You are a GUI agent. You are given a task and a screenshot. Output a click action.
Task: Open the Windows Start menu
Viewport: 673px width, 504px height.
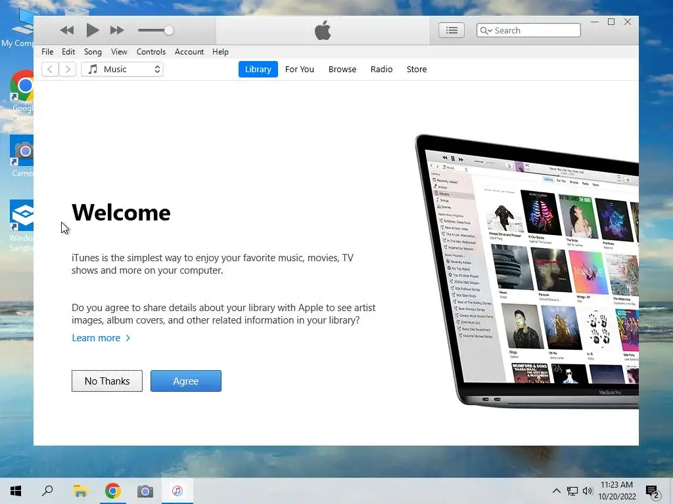pos(16,491)
